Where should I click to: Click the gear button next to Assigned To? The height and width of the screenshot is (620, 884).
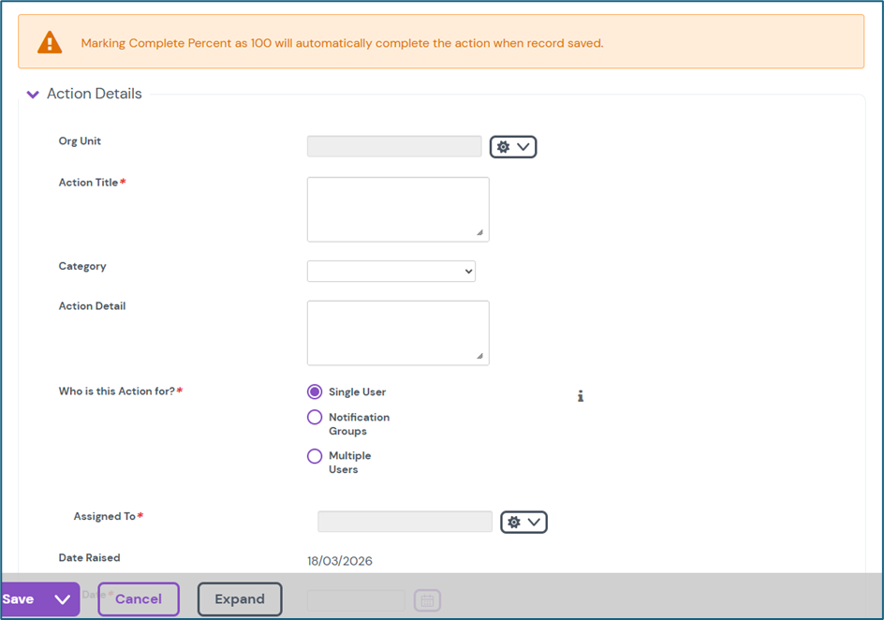coord(523,522)
